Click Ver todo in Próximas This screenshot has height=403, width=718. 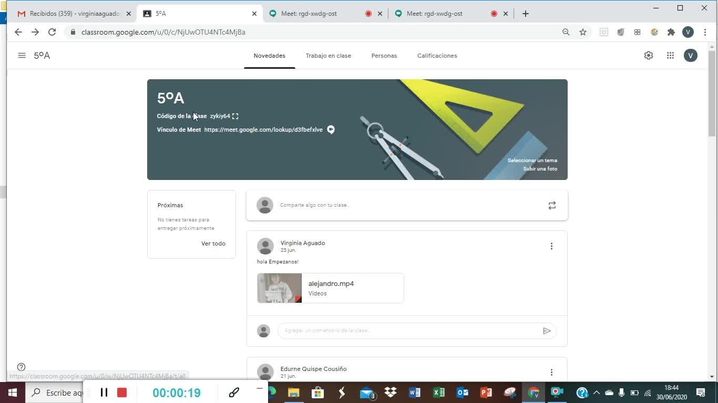point(213,243)
